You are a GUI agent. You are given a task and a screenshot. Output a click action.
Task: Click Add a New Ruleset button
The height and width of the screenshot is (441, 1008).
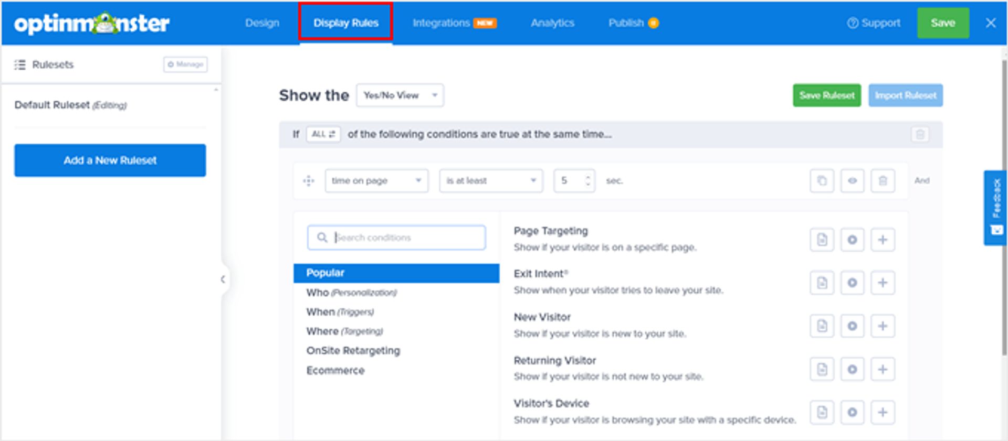110,160
